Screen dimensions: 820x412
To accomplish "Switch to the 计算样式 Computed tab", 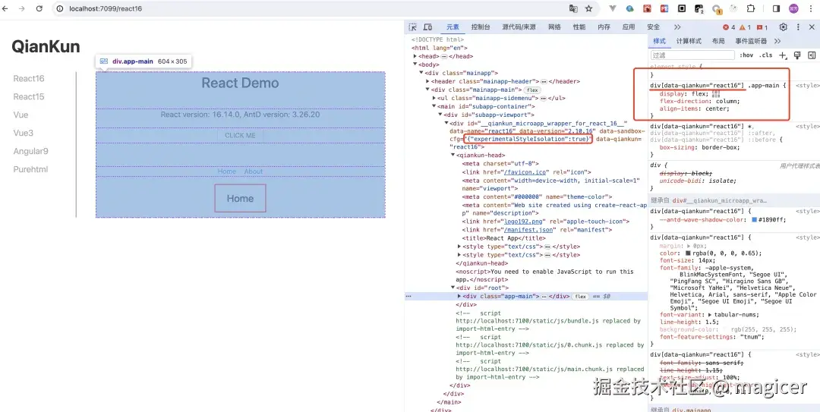I will pos(689,41).
